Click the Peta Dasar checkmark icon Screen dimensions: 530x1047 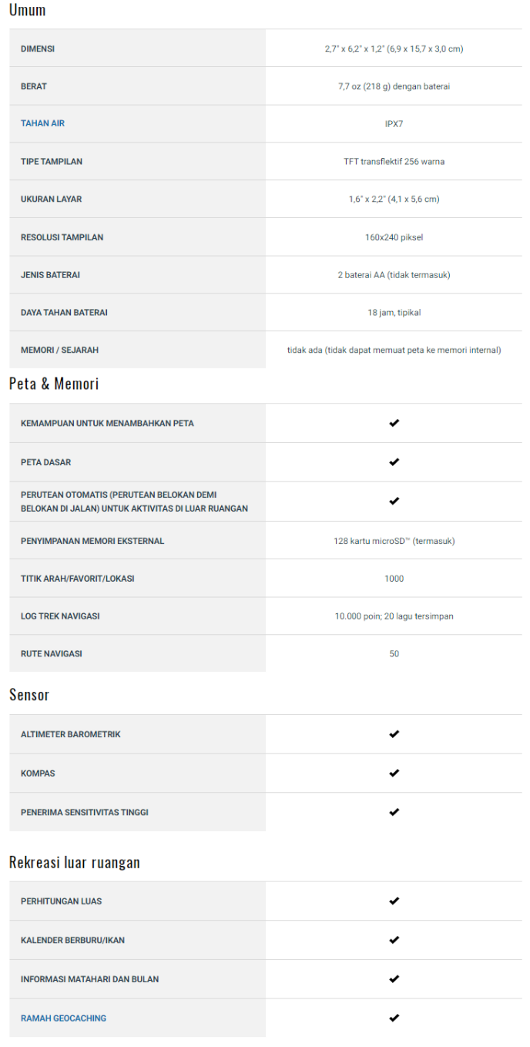point(394,462)
